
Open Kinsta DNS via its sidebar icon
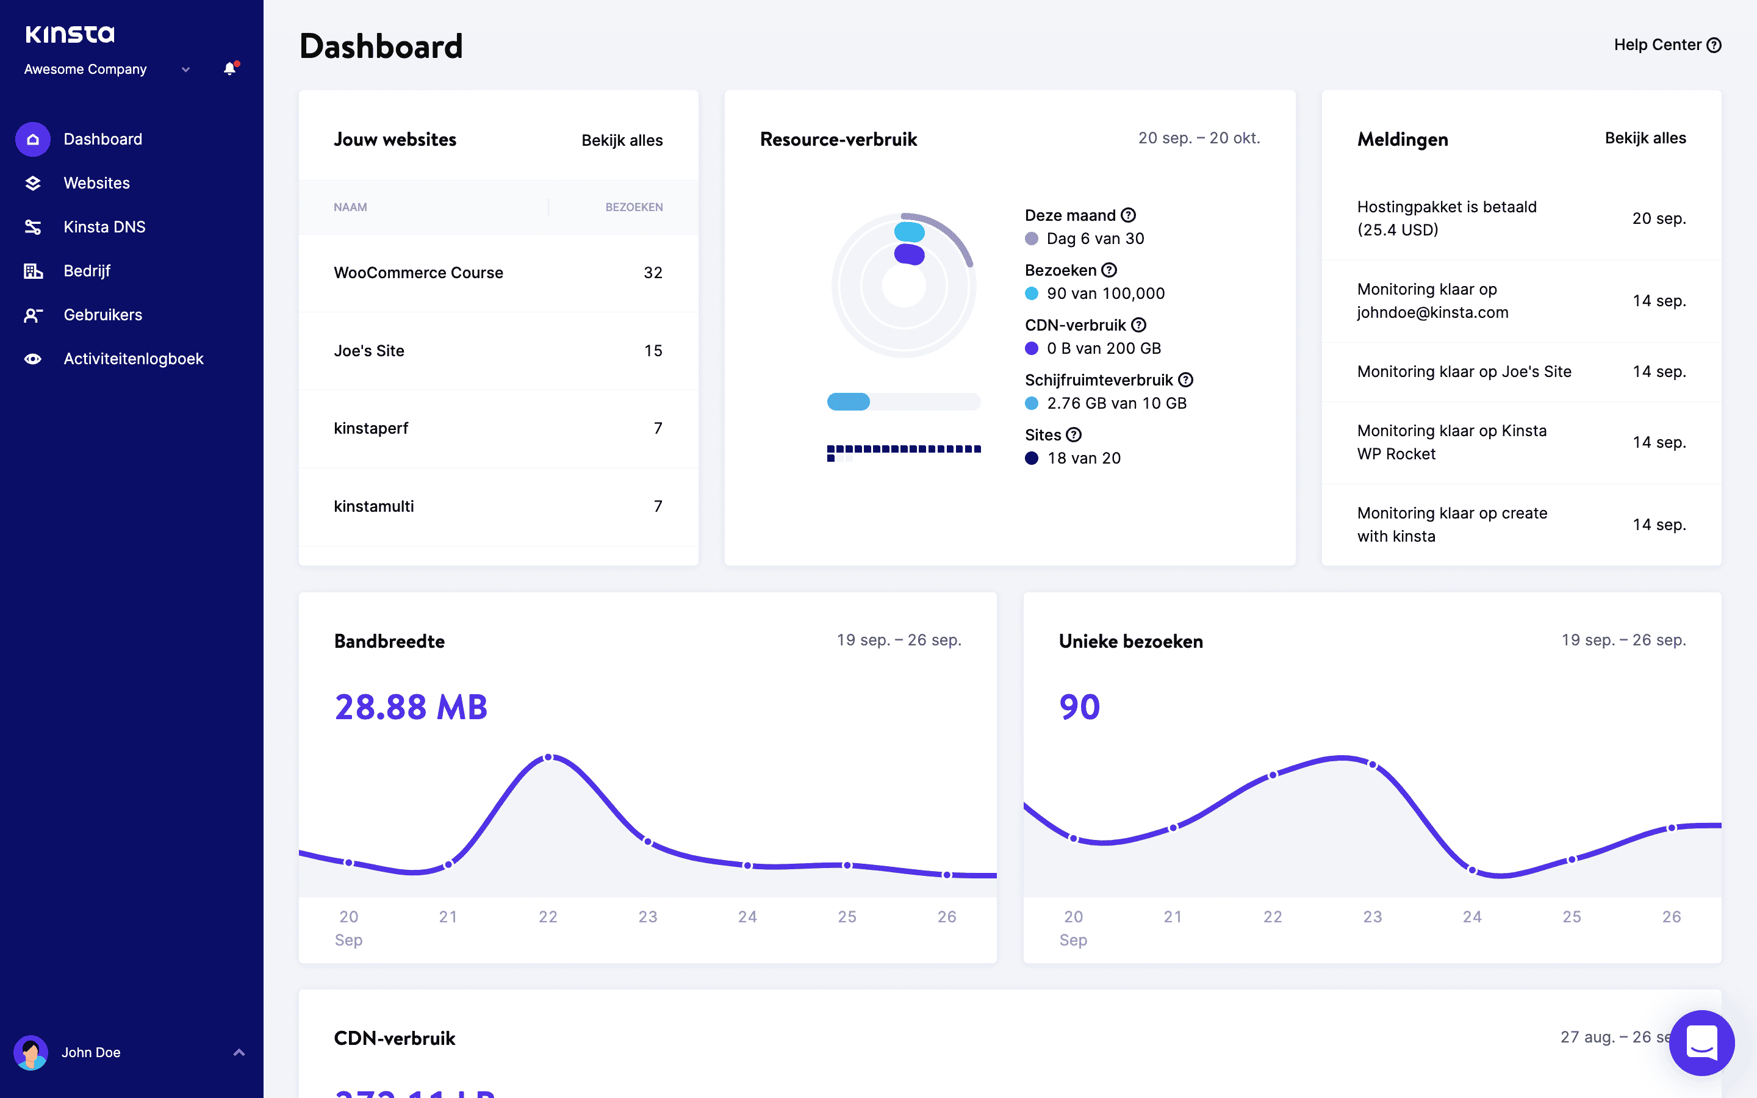[x=32, y=226]
